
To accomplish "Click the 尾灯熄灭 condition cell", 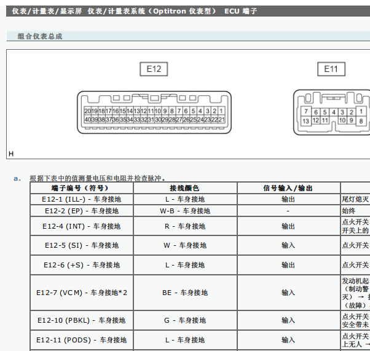I will coord(355,199).
